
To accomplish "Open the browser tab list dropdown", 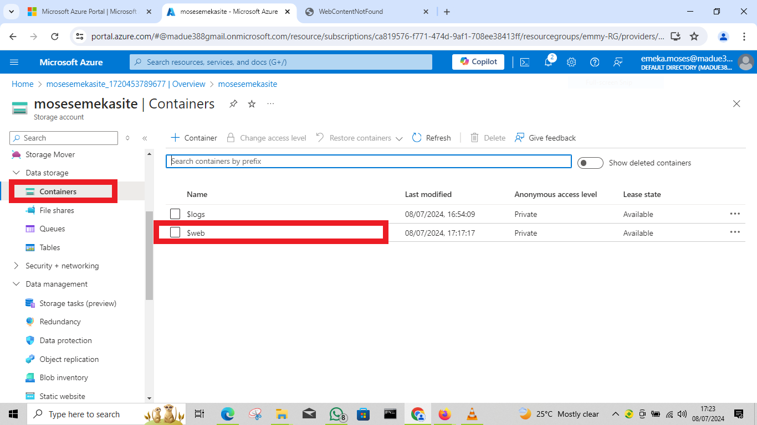I will point(12,12).
